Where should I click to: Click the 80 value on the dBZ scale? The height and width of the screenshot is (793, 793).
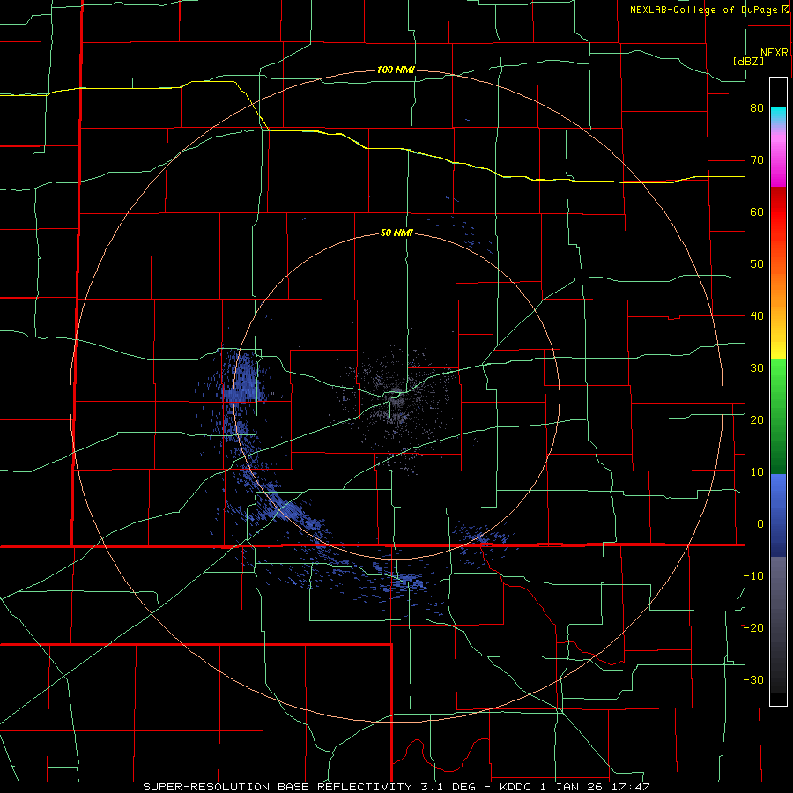click(756, 108)
